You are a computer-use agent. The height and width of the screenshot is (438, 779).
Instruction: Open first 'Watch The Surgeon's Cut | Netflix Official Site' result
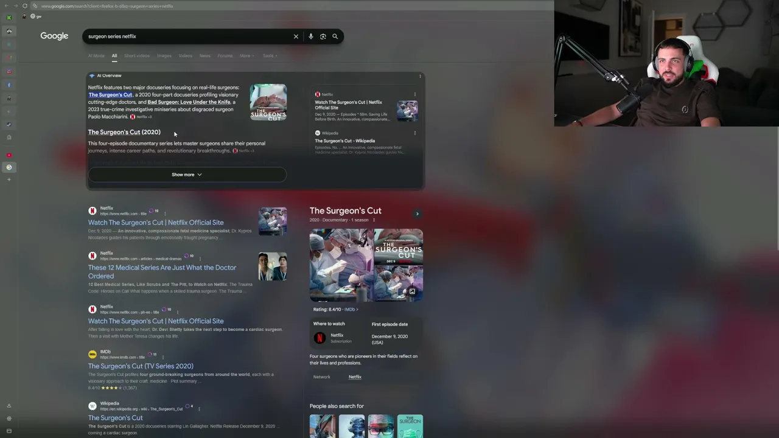(x=156, y=223)
